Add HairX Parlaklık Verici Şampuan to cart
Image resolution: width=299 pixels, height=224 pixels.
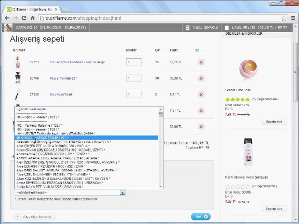(x=274, y=209)
